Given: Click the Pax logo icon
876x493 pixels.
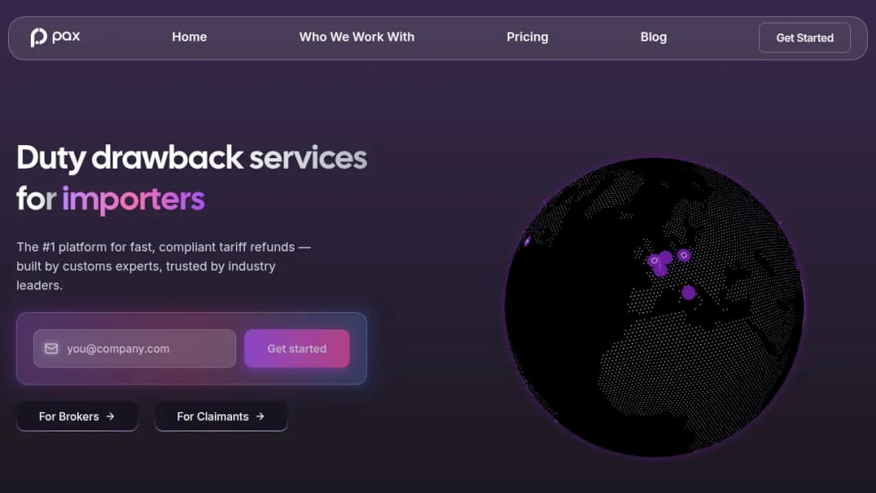Looking at the screenshot, I should [38, 37].
